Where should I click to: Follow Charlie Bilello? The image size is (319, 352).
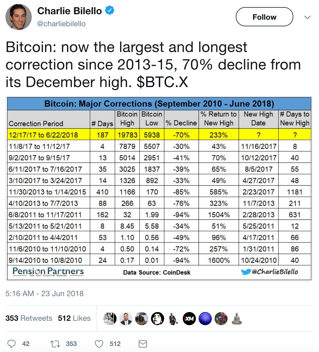pyautogui.click(x=264, y=17)
